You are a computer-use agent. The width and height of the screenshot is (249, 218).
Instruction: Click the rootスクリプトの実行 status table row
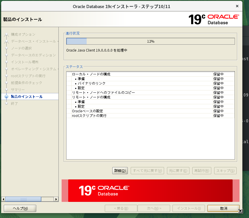coord(151,116)
